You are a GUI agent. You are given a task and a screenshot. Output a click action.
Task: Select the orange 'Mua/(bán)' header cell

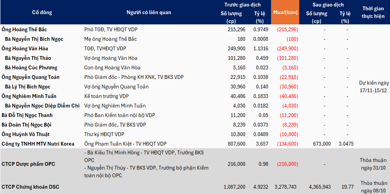[x=285, y=13]
